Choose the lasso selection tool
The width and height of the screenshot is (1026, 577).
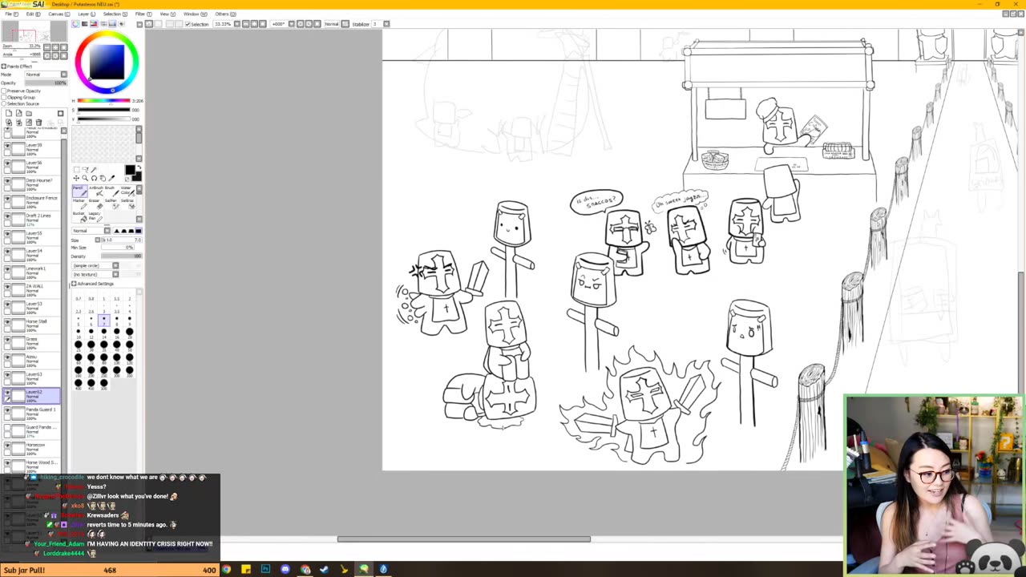coord(86,169)
